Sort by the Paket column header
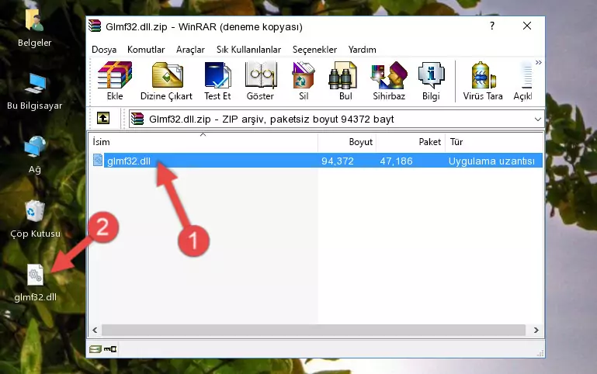The image size is (597, 374). coord(411,141)
